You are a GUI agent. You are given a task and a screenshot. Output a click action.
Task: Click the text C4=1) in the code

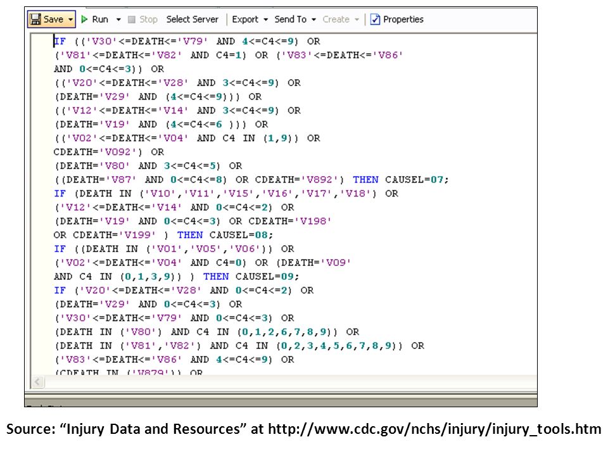pos(231,55)
